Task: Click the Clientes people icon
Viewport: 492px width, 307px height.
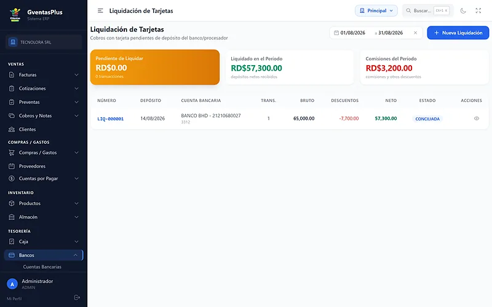Action: (12, 130)
